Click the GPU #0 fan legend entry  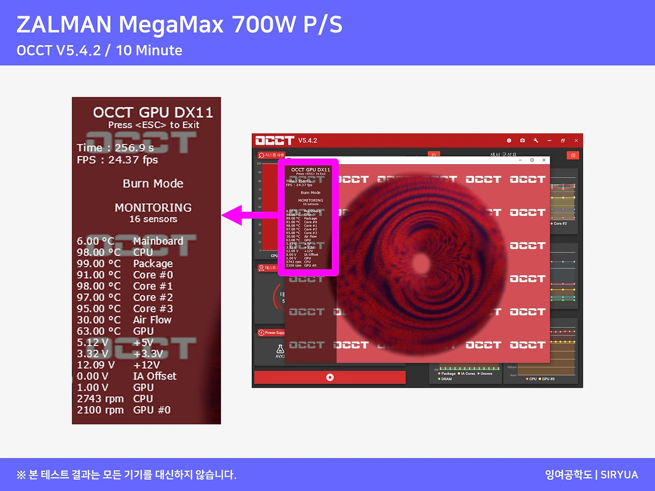(547, 379)
